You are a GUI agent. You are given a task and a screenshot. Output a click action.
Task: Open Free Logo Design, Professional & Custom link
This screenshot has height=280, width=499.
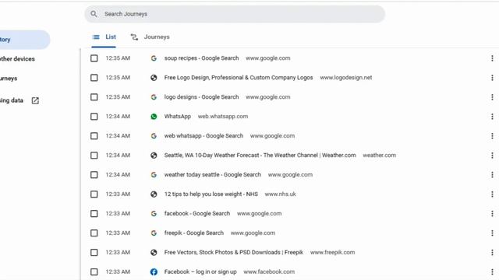coord(239,78)
